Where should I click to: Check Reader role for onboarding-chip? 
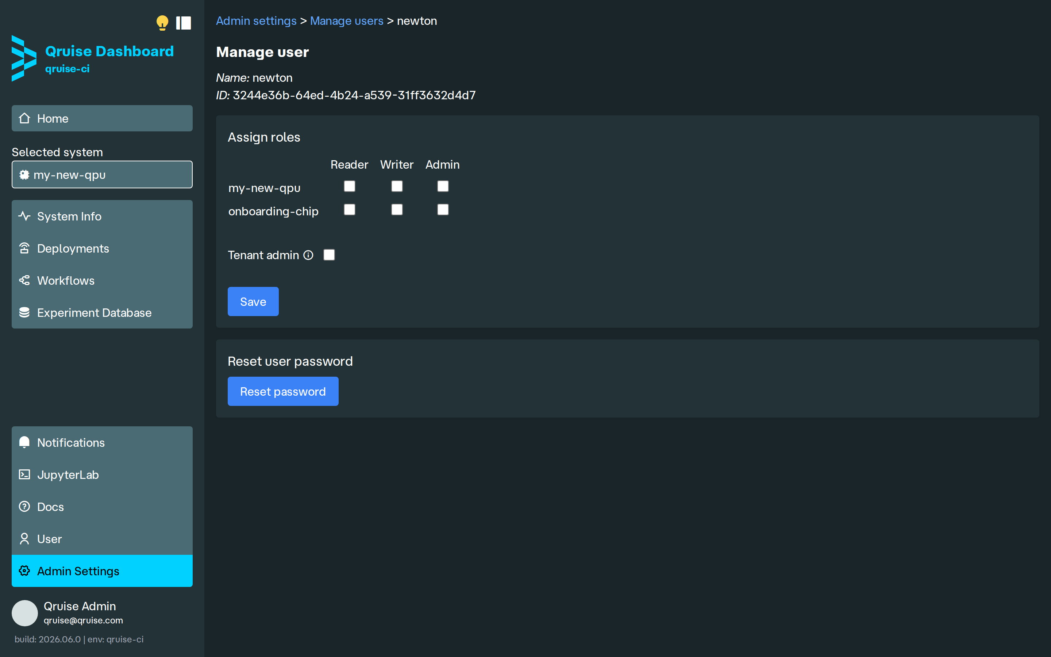350,210
